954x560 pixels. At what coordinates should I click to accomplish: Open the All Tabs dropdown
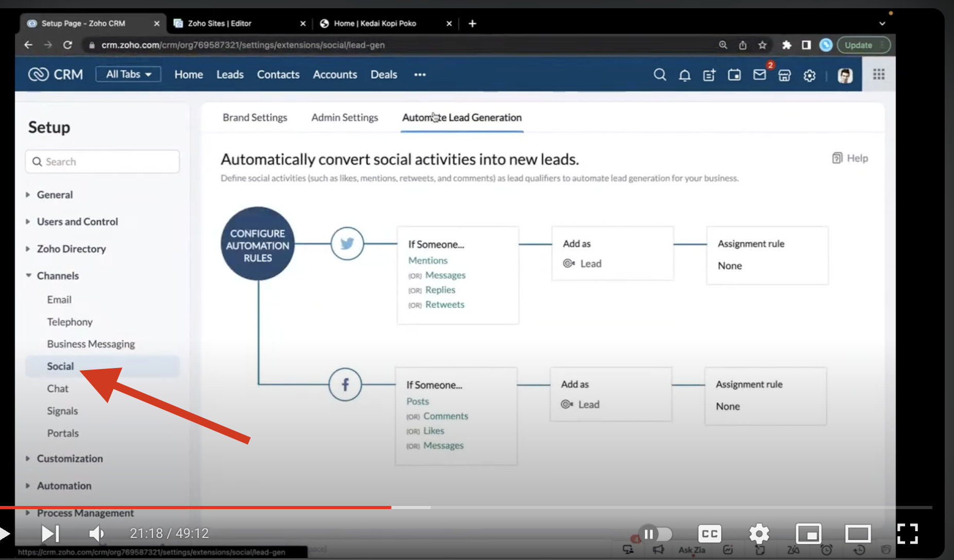click(x=128, y=74)
